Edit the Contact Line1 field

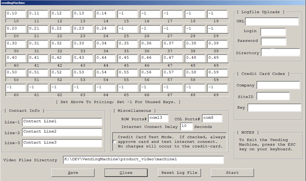tap(62, 122)
